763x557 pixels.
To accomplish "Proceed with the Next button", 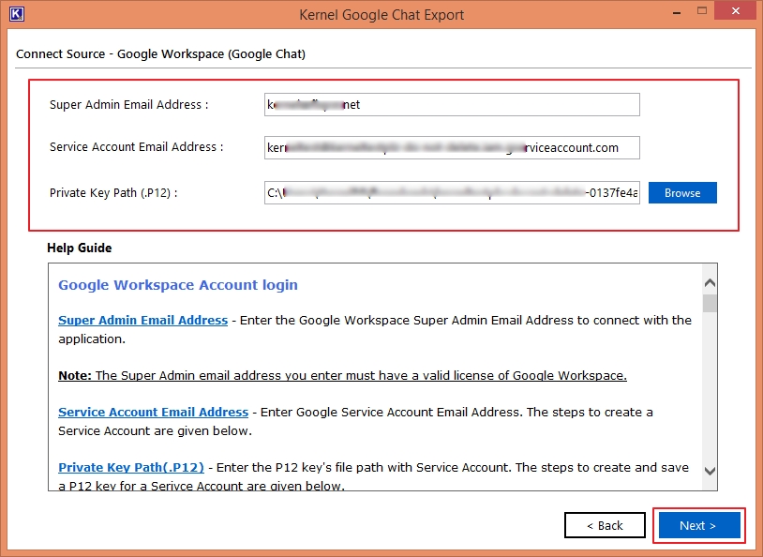I will [x=698, y=525].
